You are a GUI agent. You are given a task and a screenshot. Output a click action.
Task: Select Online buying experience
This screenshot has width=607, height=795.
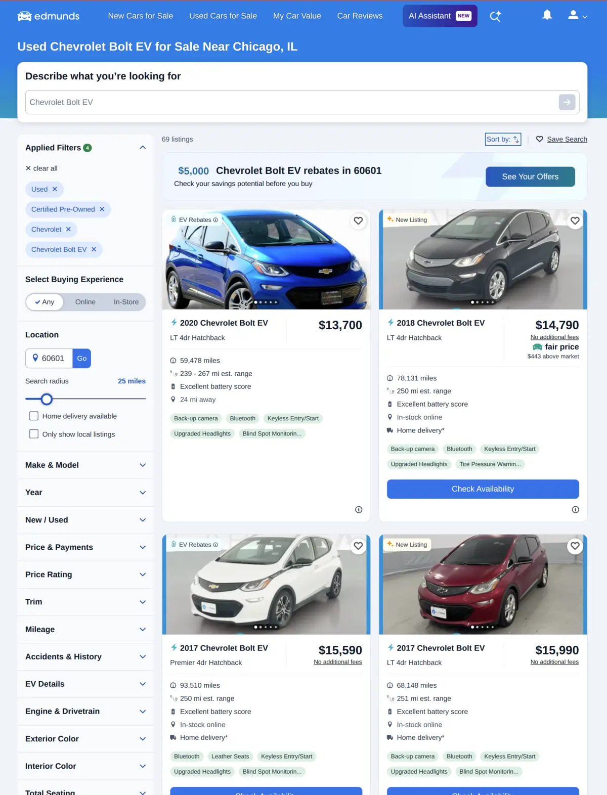[x=85, y=302]
